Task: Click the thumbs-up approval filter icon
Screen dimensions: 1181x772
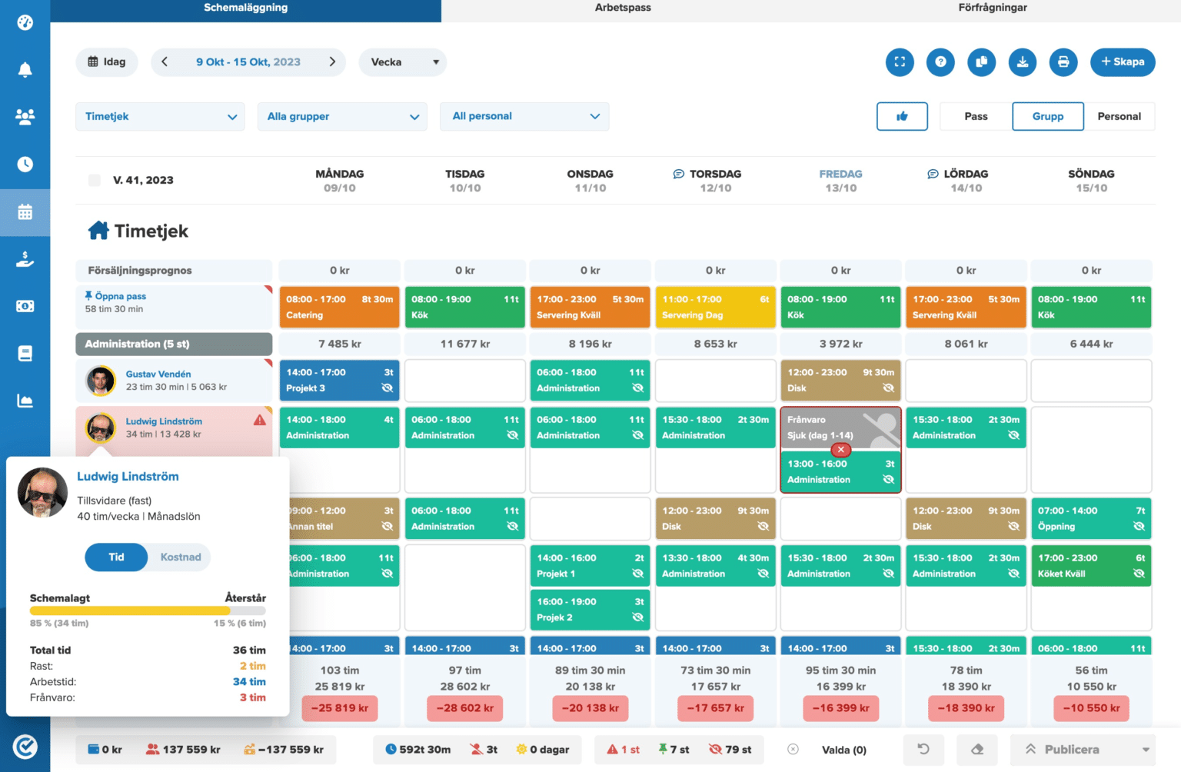Action: pos(902,116)
